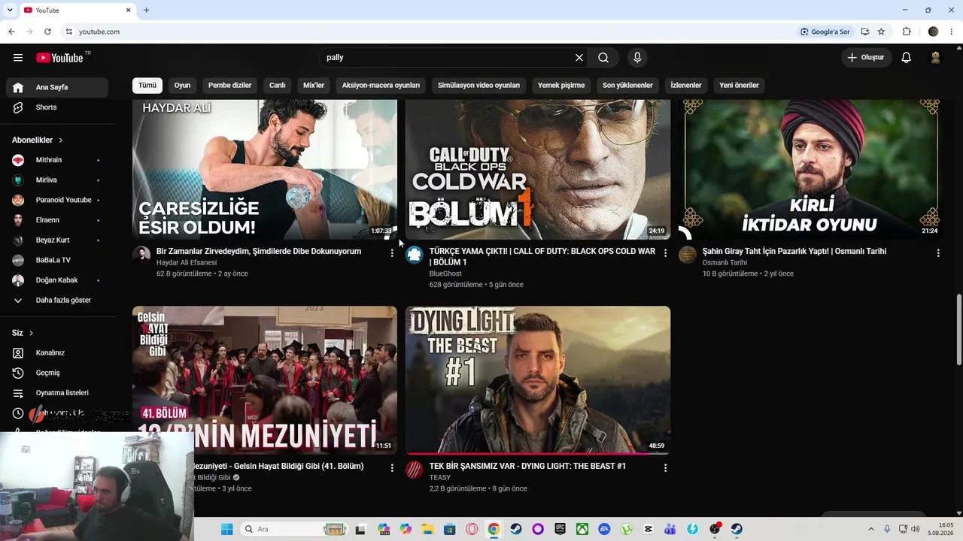Screen dimensions: 963x541
Task: View site information icon in address bar
Action: 68,32
